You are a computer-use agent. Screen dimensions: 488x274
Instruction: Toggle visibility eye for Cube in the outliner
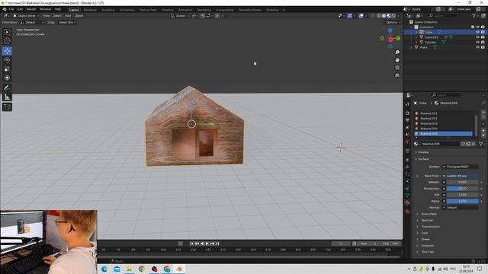pos(477,32)
